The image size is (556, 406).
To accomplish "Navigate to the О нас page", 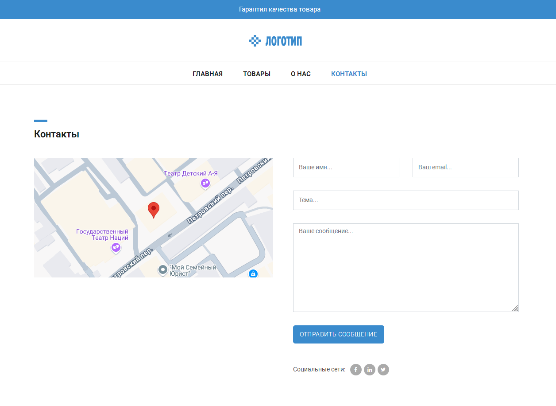I will tap(301, 74).
